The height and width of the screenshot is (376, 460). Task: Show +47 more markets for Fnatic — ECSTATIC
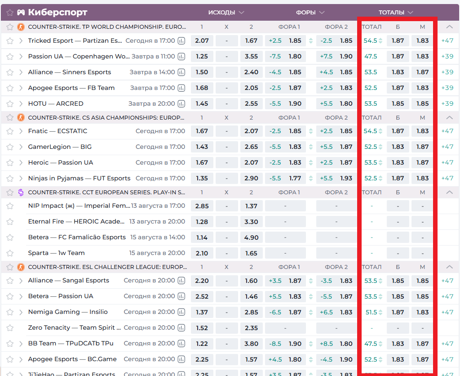pos(447,131)
